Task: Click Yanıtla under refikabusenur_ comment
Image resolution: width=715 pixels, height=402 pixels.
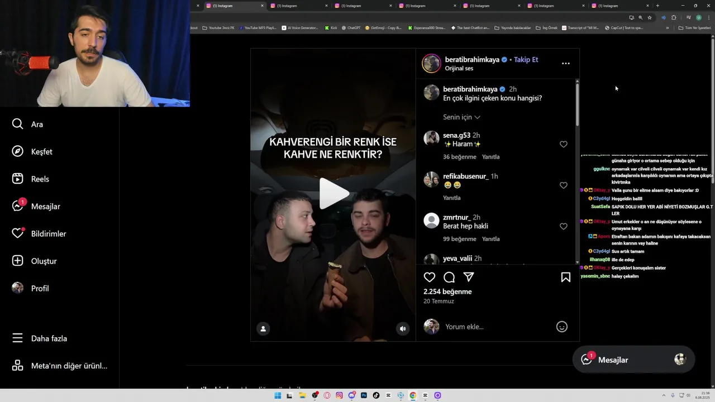Action: [x=452, y=198]
